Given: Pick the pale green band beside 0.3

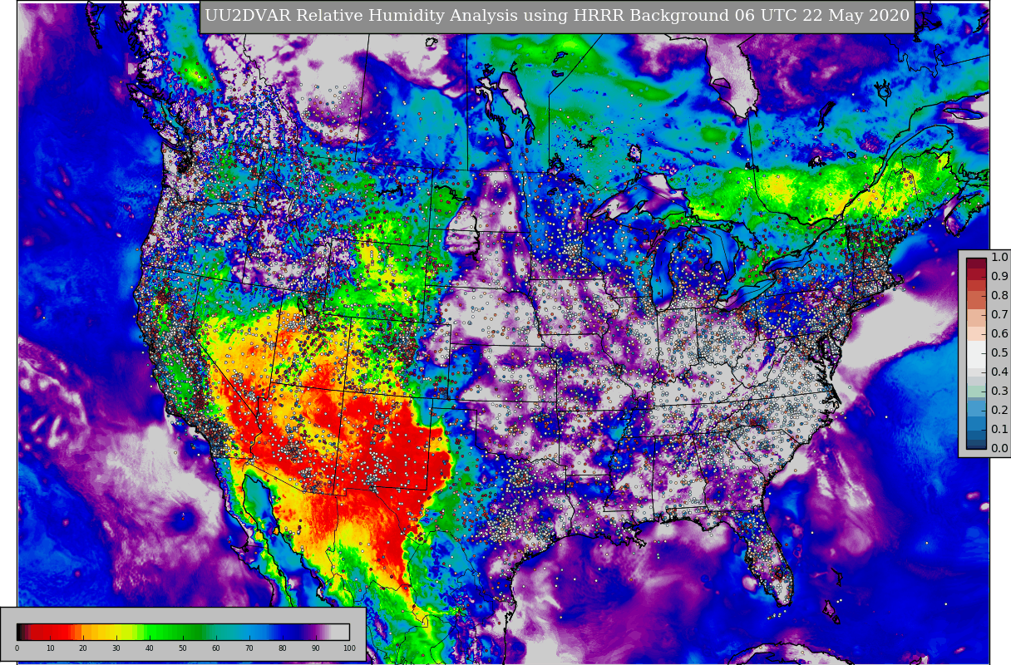Looking at the screenshot, I should [x=976, y=392].
